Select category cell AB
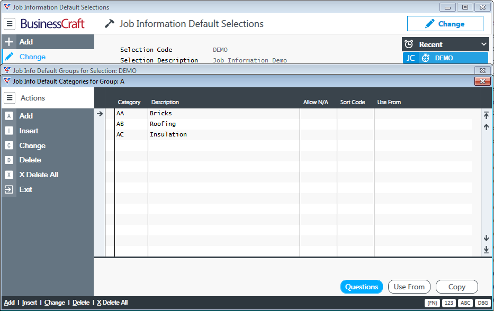Viewport: 494px width, 311px height. pos(131,124)
